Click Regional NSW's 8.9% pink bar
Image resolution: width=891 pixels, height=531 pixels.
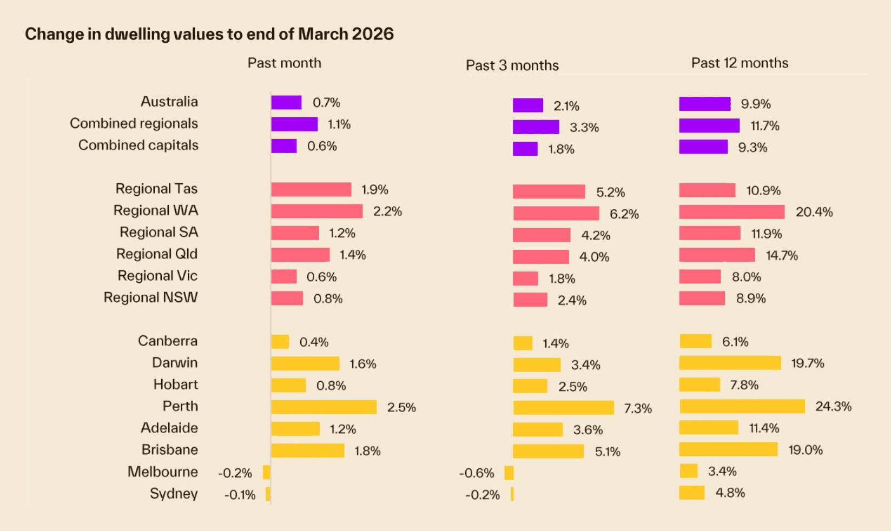702,298
